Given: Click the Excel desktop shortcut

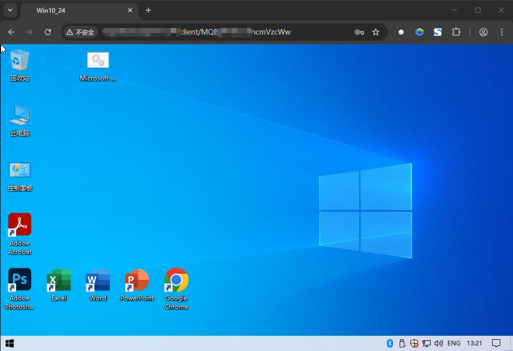Looking at the screenshot, I should click(x=59, y=280).
